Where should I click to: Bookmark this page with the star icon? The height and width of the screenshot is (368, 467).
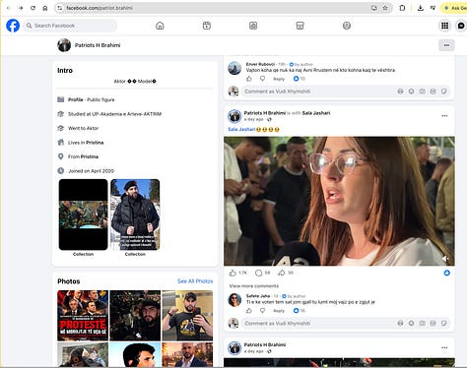tap(385, 8)
